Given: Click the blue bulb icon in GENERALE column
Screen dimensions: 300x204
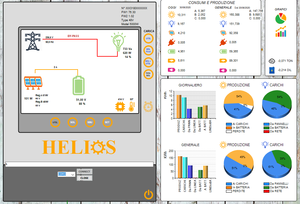Looking at the screenshot, I should click(x=223, y=24).
